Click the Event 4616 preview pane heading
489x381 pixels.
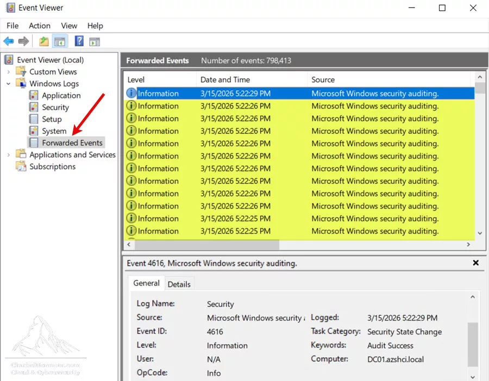(212, 263)
